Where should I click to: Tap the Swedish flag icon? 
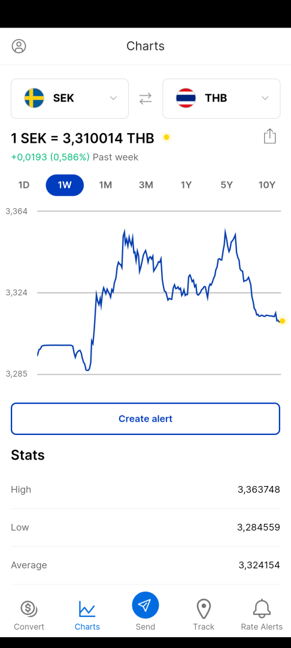(34, 98)
